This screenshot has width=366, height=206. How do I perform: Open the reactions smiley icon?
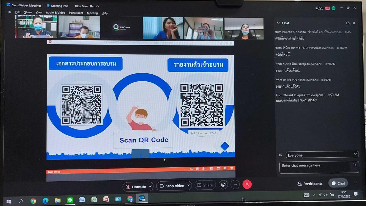[x=223, y=185]
